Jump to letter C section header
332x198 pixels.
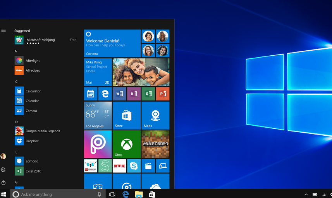(16, 82)
